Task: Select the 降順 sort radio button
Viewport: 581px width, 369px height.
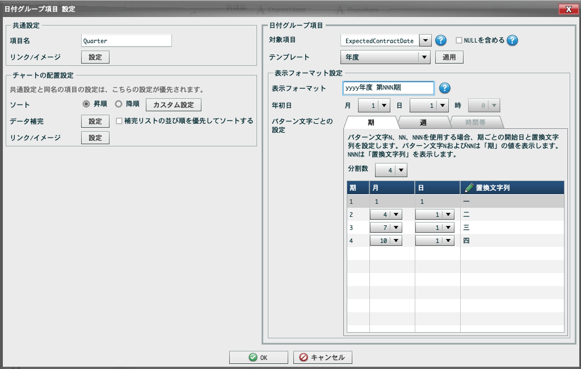Action: [119, 104]
